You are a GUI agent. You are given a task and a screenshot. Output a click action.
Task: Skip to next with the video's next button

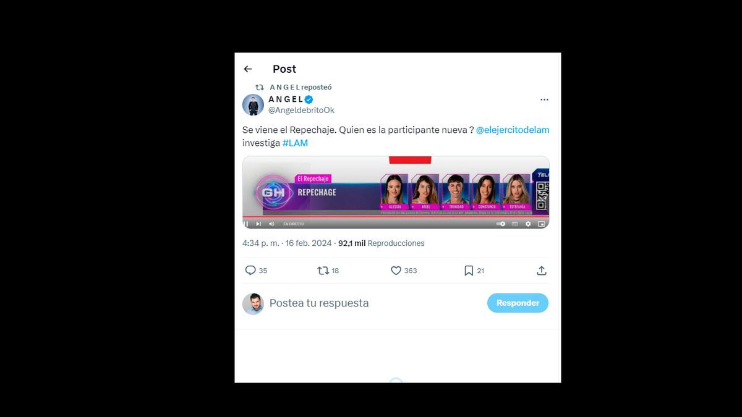pyautogui.click(x=258, y=224)
